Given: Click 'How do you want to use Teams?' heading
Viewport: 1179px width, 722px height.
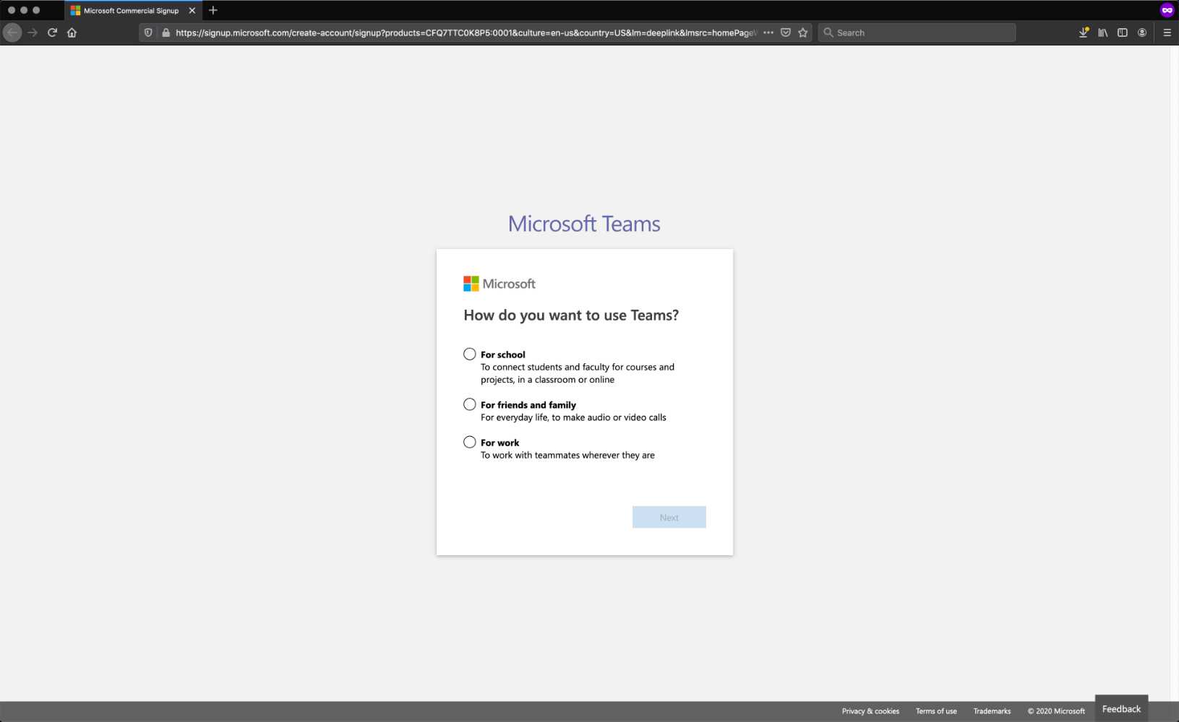Looking at the screenshot, I should (x=571, y=316).
